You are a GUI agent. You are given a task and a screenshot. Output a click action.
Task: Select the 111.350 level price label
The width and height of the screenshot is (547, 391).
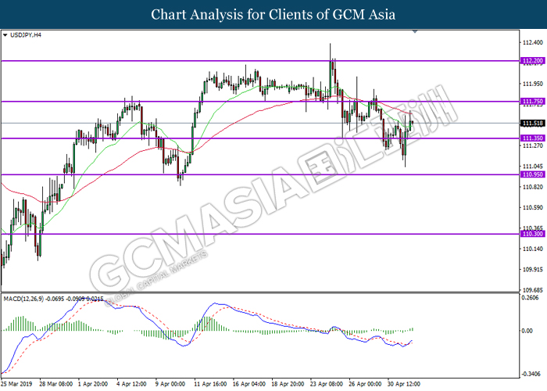532,138
